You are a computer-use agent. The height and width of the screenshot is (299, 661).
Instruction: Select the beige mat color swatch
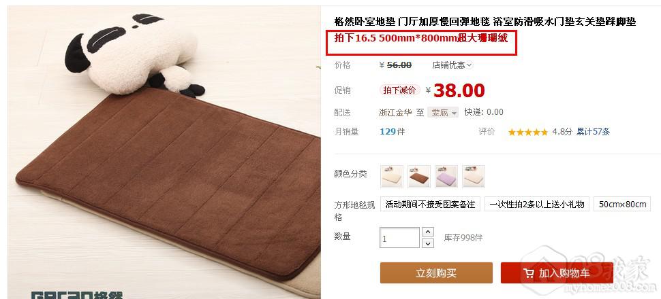click(x=392, y=176)
